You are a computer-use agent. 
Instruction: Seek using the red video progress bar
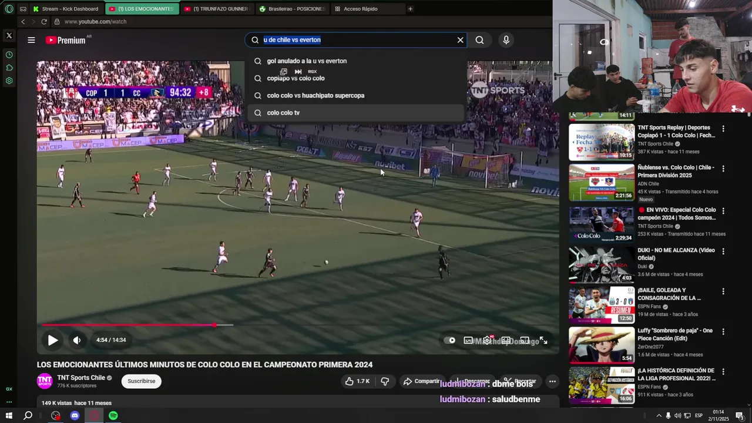(x=128, y=325)
